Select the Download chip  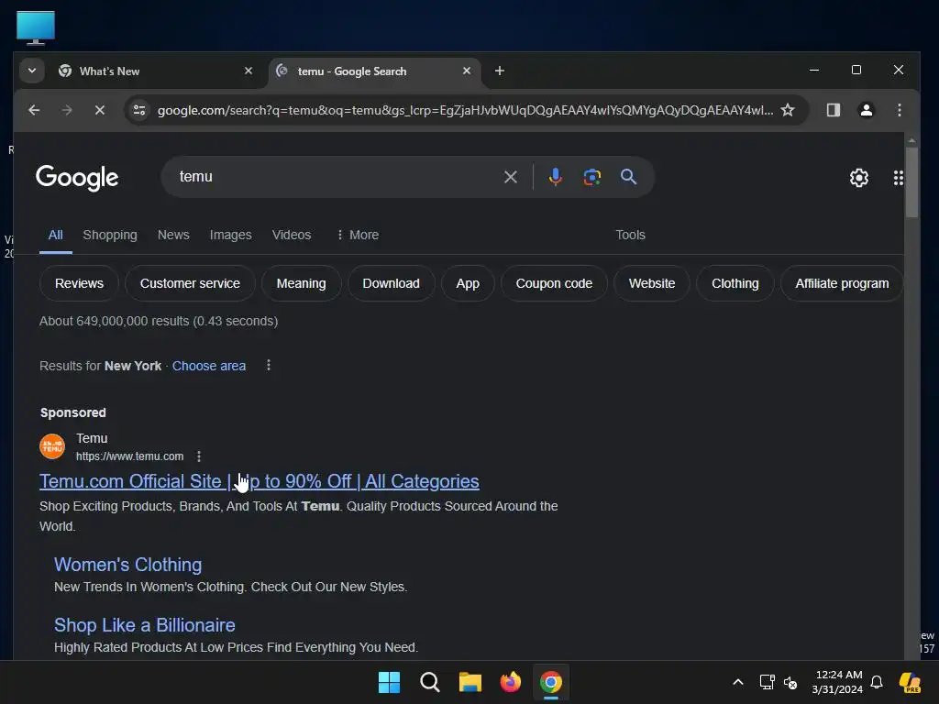(391, 283)
